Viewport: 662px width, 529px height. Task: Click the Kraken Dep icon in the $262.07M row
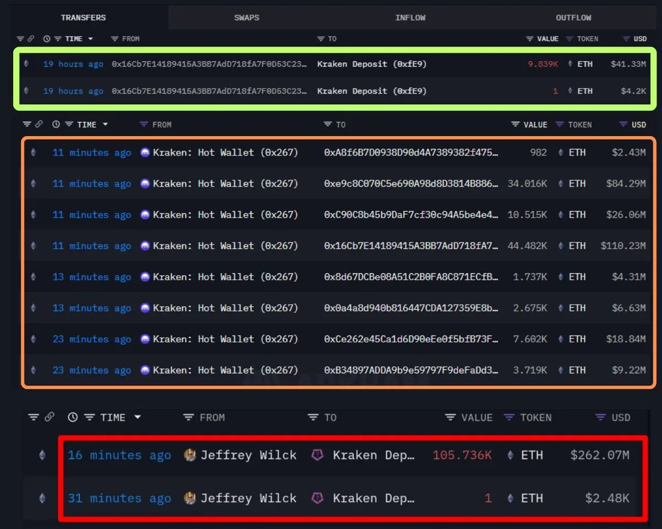[x=317, y=455]
